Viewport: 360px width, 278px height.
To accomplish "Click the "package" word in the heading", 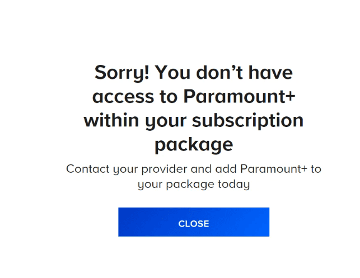I will [x=194, y=145].
